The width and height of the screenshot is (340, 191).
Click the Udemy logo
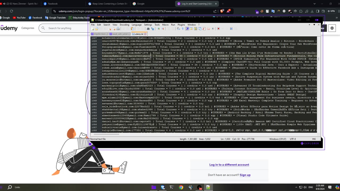point(9,28)
